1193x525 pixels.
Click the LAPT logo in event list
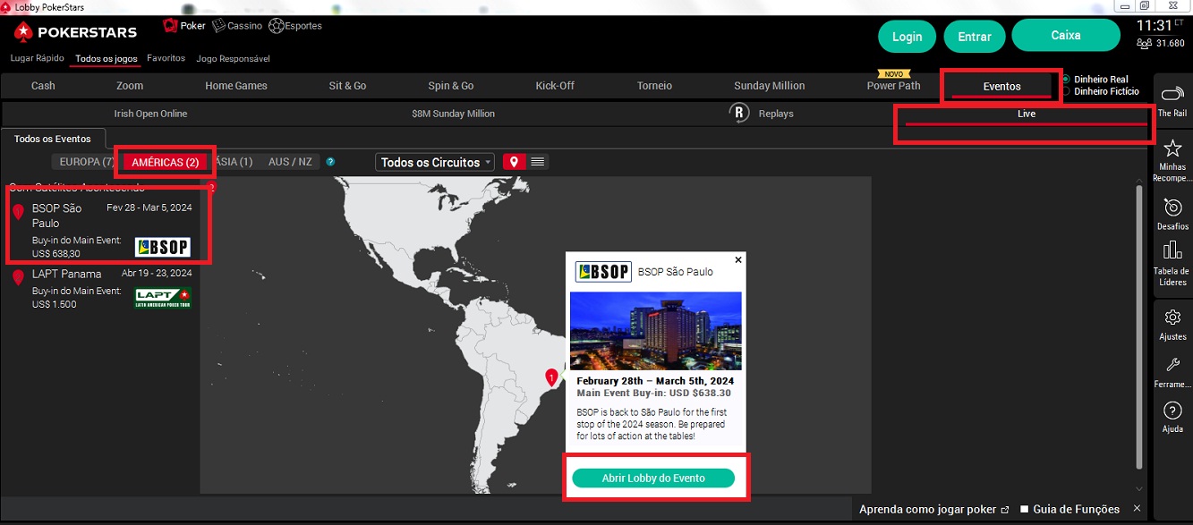[163, 298]
